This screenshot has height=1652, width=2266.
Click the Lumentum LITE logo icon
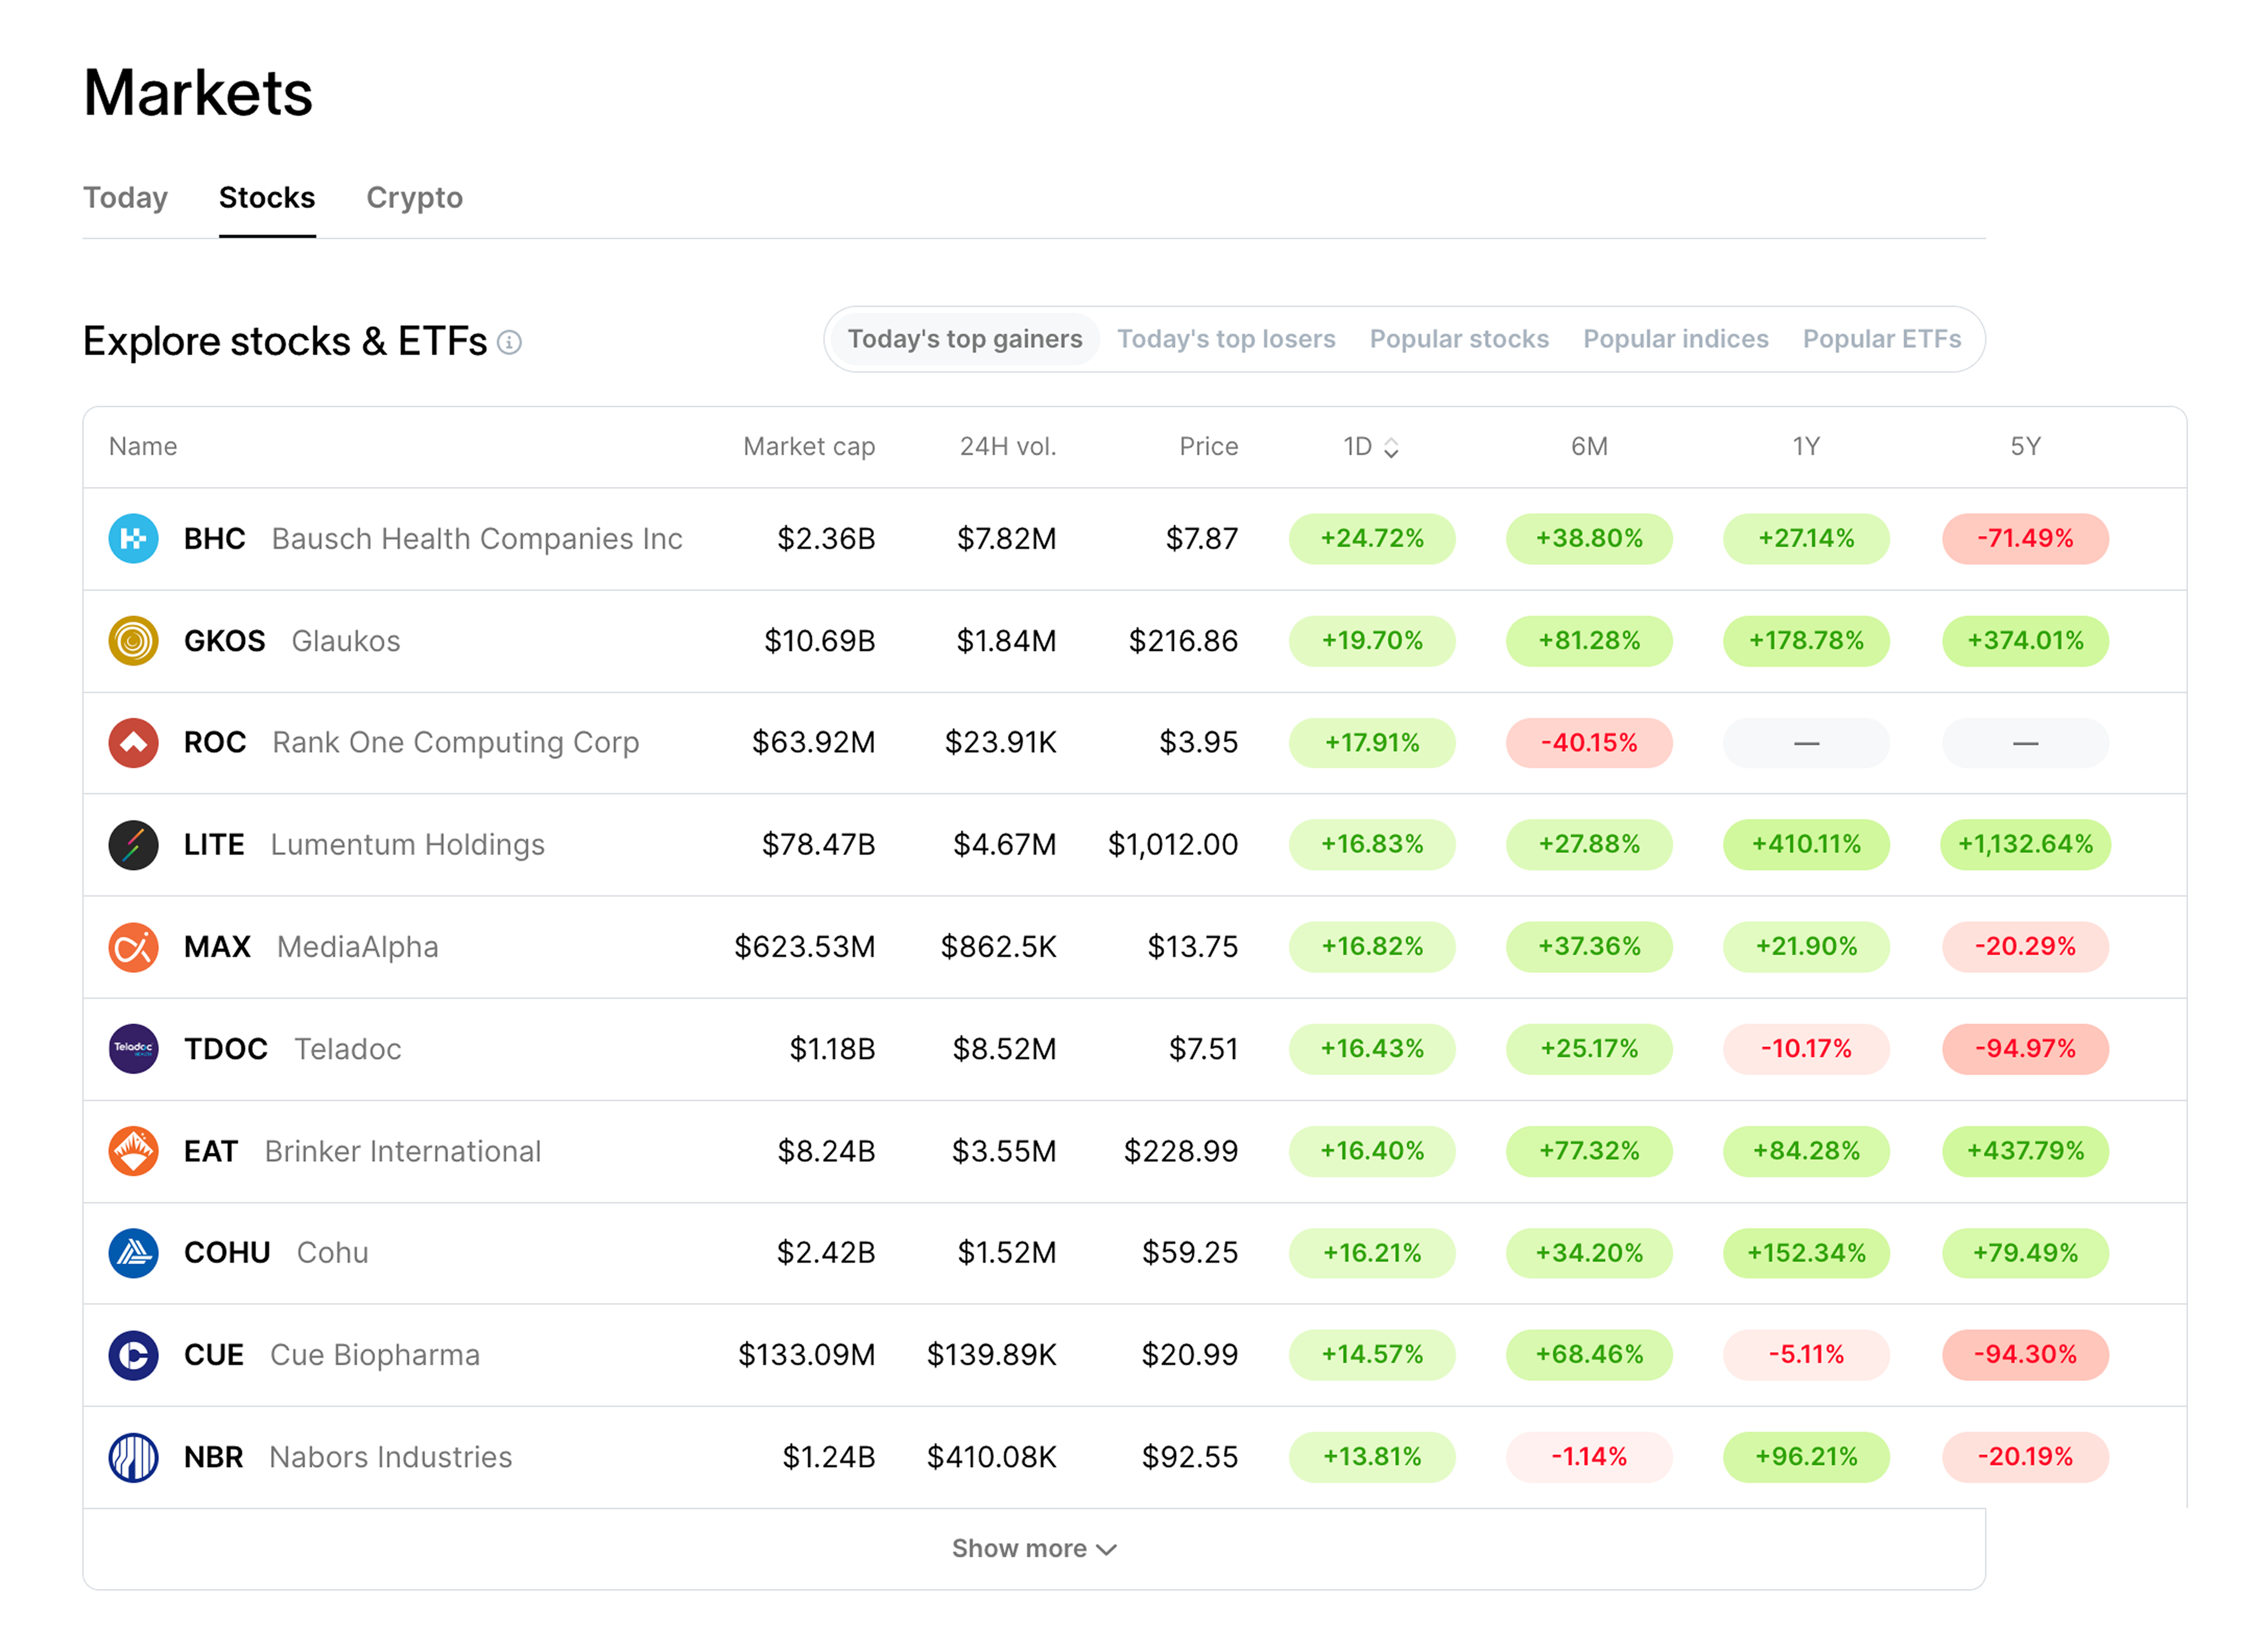tap(133, 845)
